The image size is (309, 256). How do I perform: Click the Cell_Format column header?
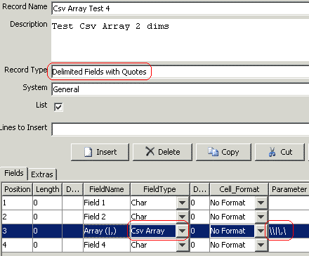(x=239, y=189)
